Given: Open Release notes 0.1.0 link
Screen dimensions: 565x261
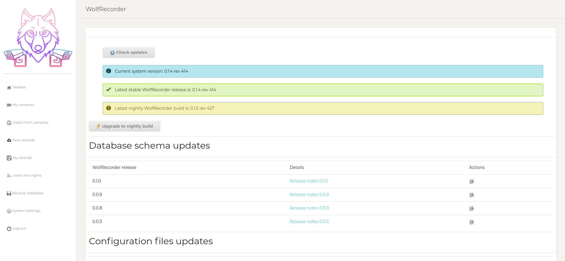Looking at the screenshot, I should coord(308,181).
